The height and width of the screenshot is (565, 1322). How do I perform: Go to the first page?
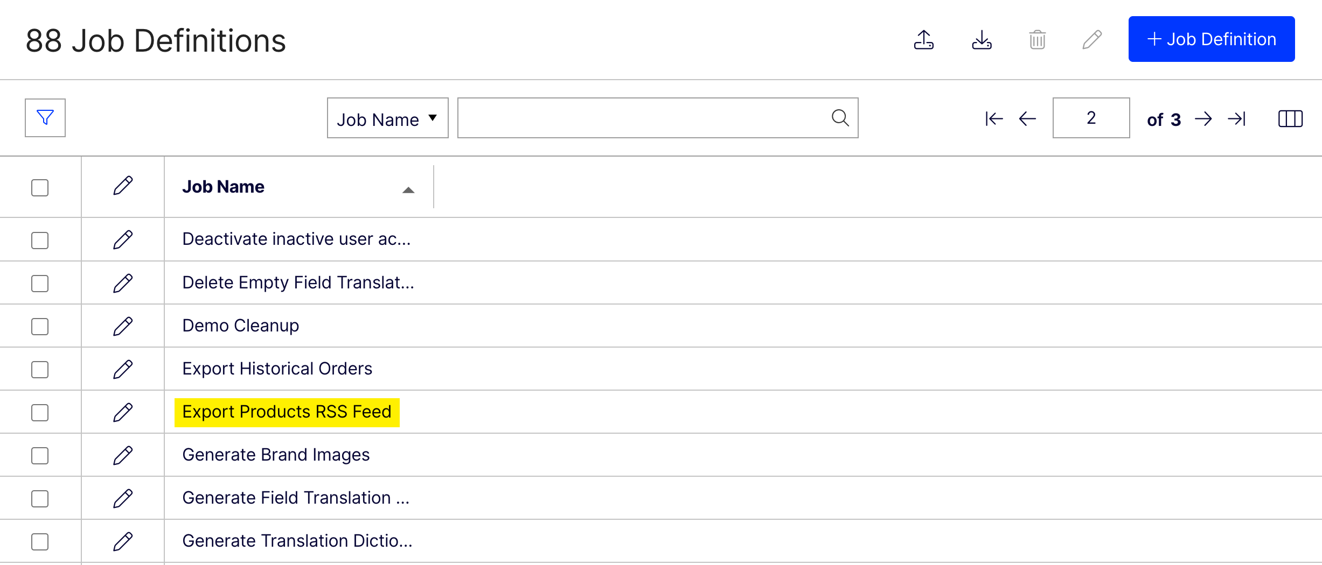[x=994, y=118]
